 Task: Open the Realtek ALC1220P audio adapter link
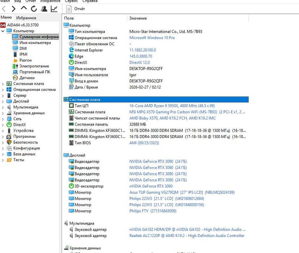[x=187, y=236]
